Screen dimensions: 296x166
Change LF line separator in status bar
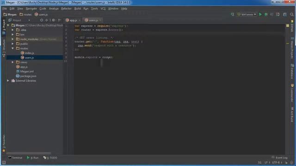267,162
